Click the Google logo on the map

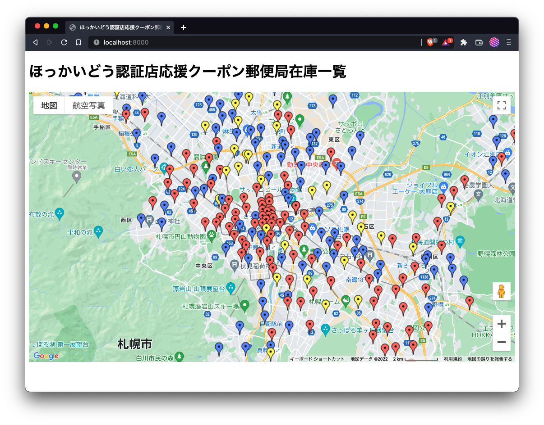pyautogui.click(x=45, y=356)
